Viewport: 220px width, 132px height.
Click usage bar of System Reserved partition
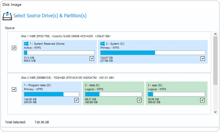[59, 53]
